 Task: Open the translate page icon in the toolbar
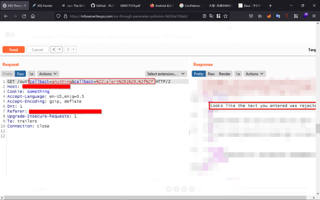point(211,16)
